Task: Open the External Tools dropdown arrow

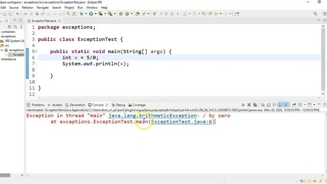Action: pyautogui.click(x=114, y=14)
